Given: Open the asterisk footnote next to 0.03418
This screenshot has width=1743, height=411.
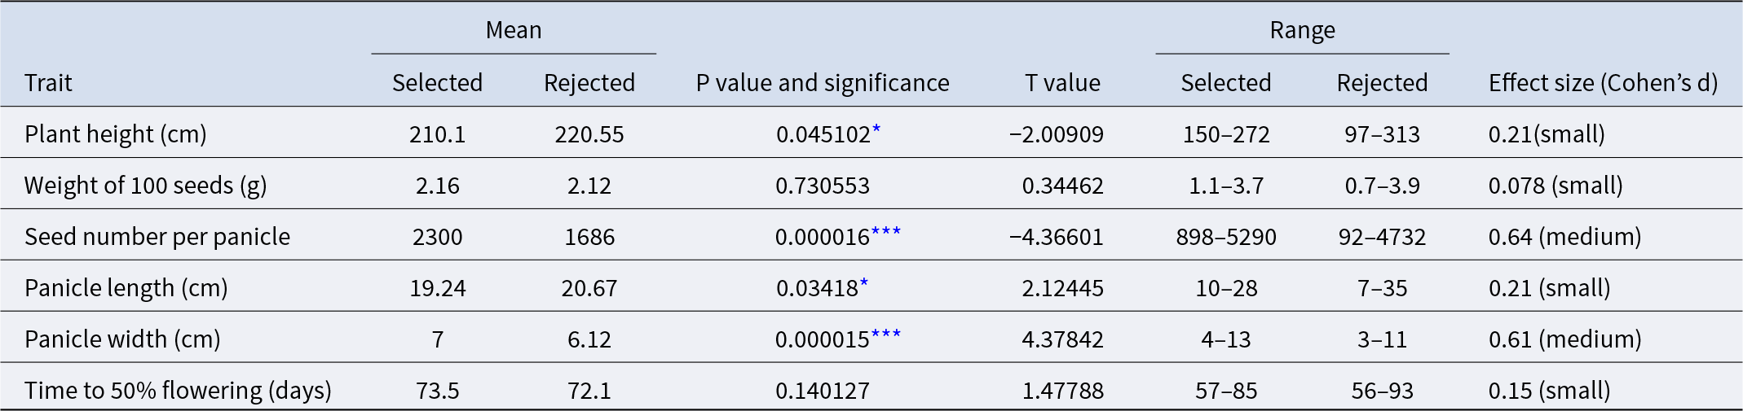Looking at the screenshot, I should click(864, 283).
